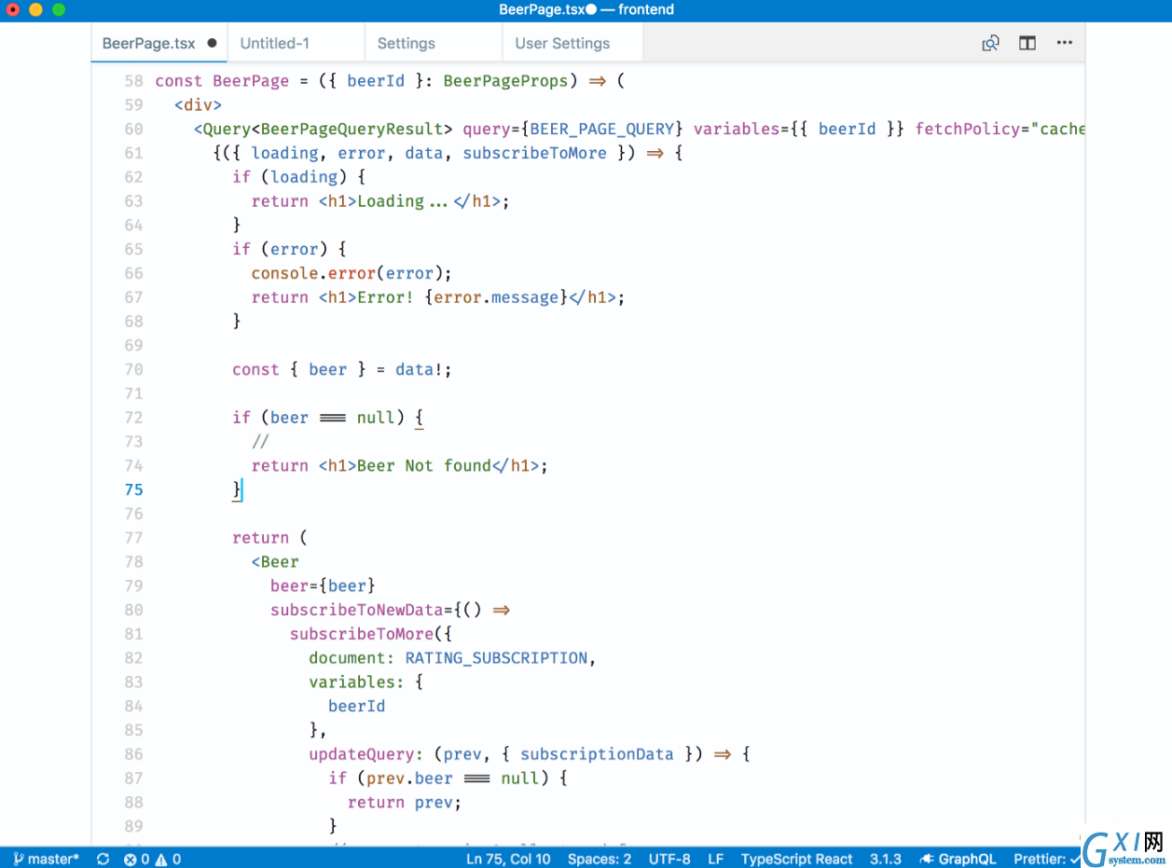Change file encoding via UTF-8

[669, 859]
